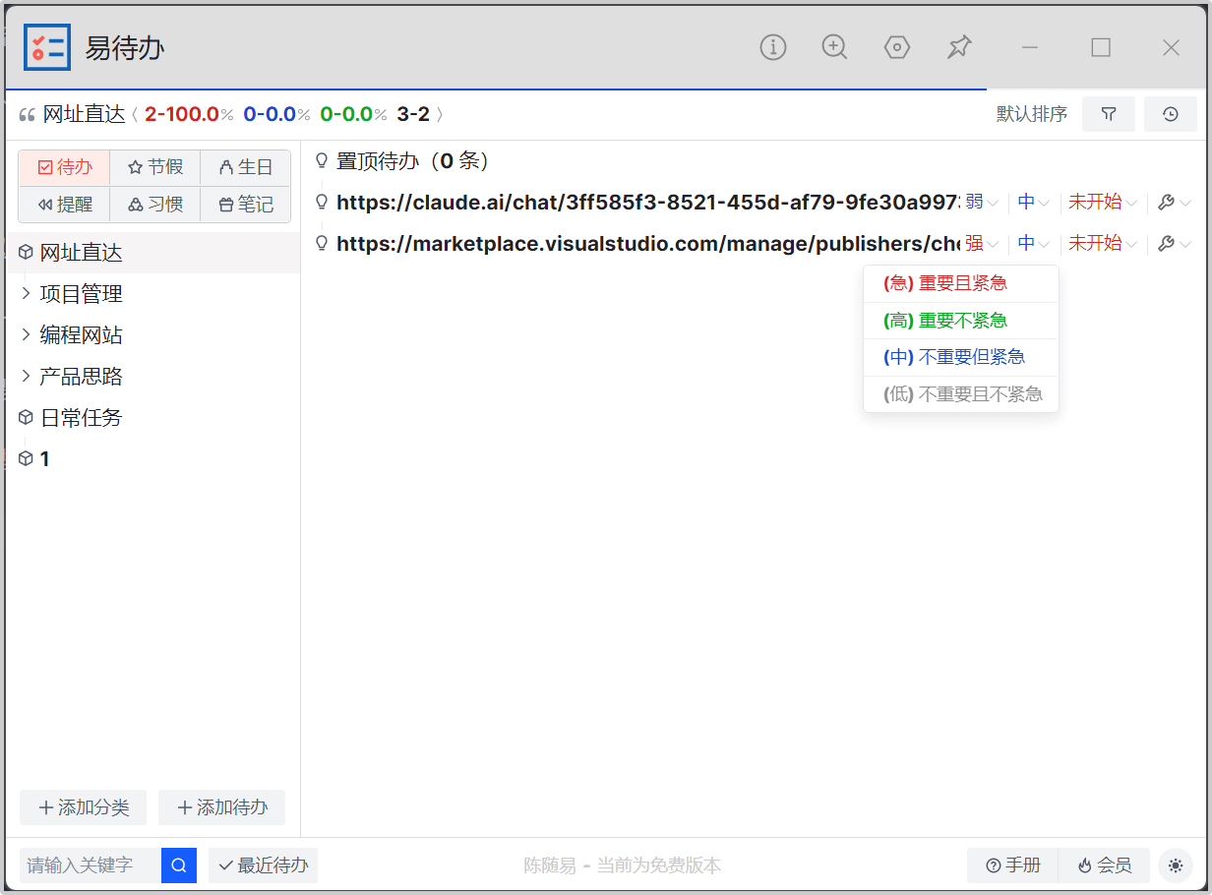Open the history clock icon

click(1171, 114)
